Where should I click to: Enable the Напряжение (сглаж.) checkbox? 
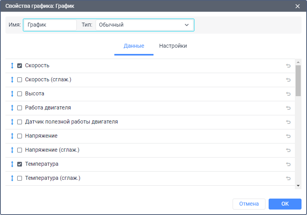point(20,150)
